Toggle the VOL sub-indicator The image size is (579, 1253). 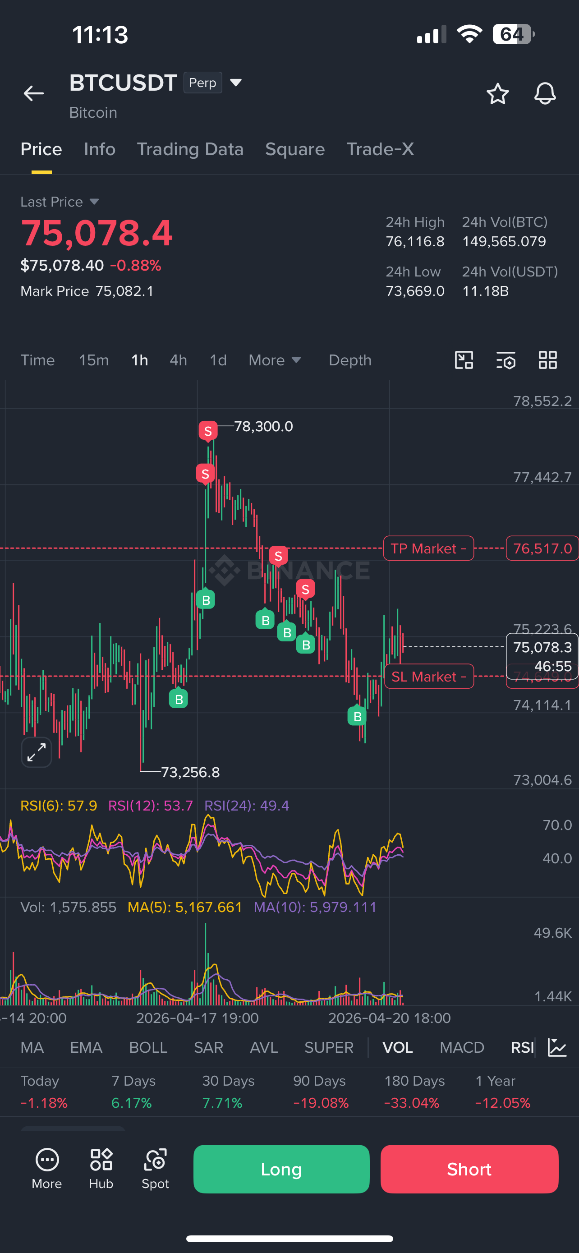coord(398,1047)
